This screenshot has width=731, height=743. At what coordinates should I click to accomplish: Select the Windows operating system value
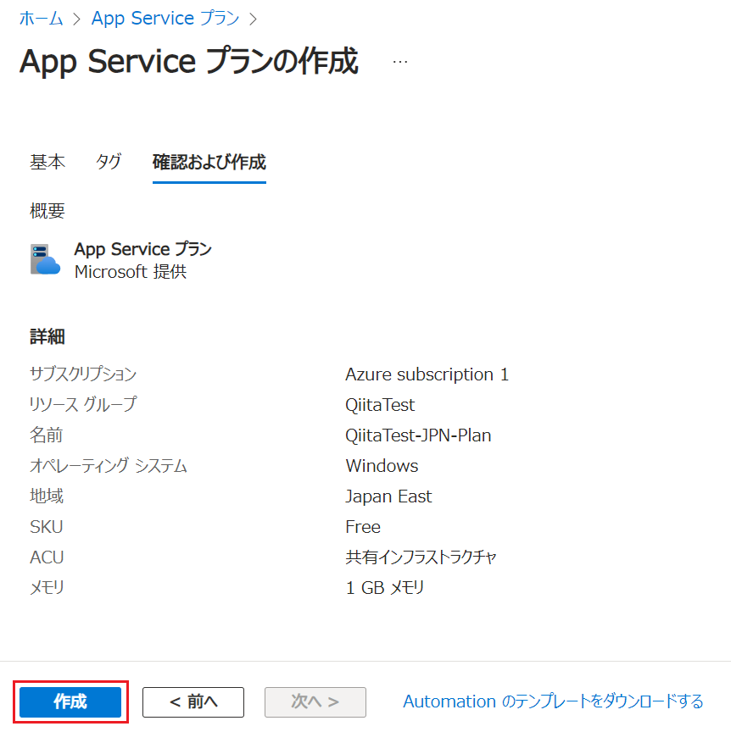point(382,466)
